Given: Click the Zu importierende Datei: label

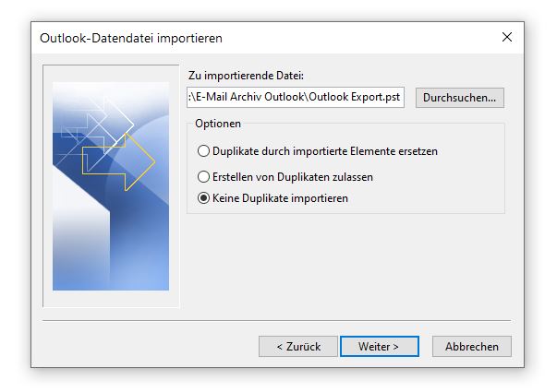Looking at the screenshot, I should tap(246, 76).
